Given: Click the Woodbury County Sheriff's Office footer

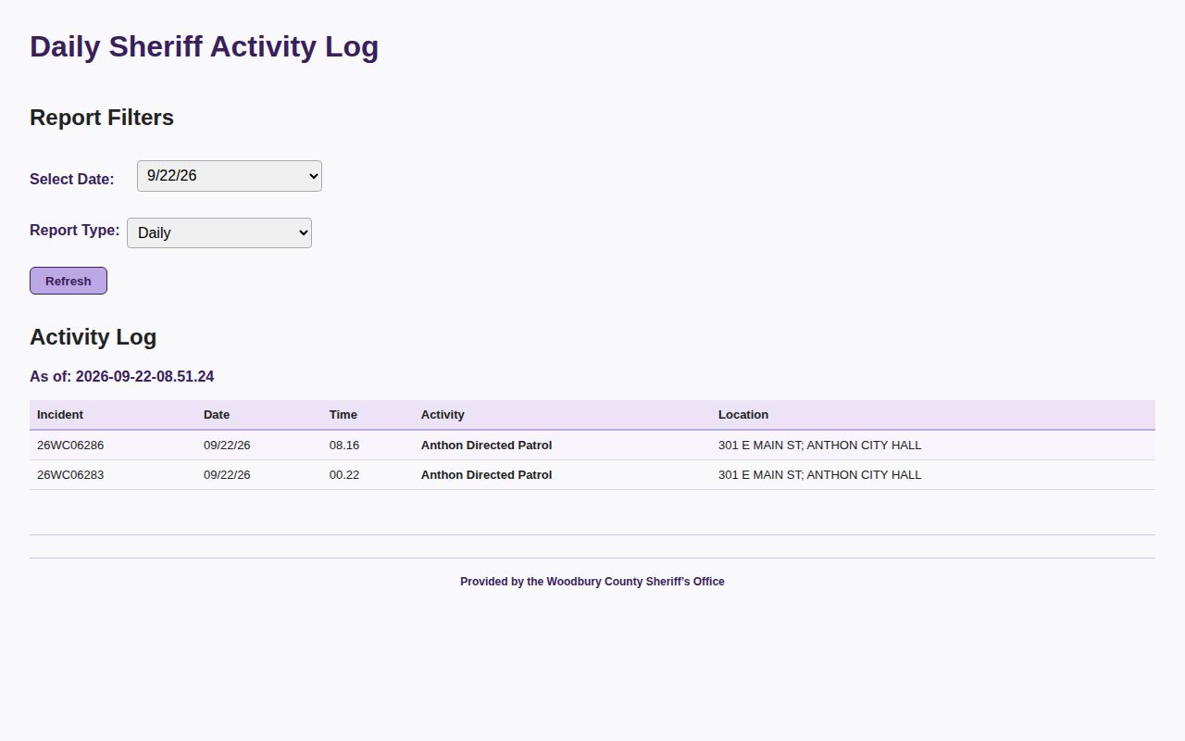Looking at the screenshot, I should point(592,582).
